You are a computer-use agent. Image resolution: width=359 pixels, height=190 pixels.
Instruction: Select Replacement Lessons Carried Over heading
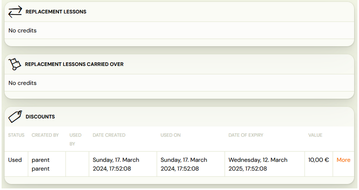click(74, 64)
